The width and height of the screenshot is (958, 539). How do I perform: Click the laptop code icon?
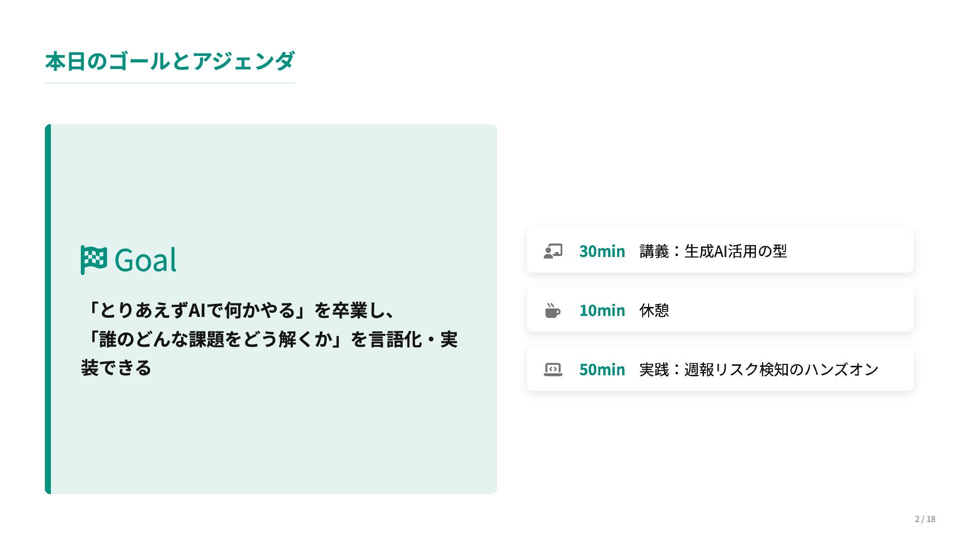coord(553,370)
